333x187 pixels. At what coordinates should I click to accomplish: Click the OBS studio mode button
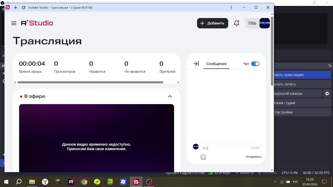tap(302, 103)
